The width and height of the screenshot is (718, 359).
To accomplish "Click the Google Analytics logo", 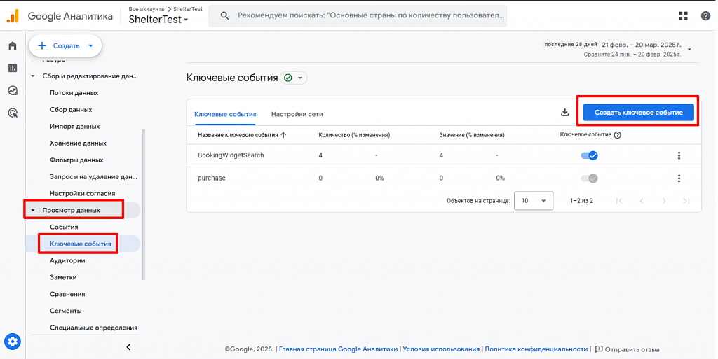I will coord(13,16).
